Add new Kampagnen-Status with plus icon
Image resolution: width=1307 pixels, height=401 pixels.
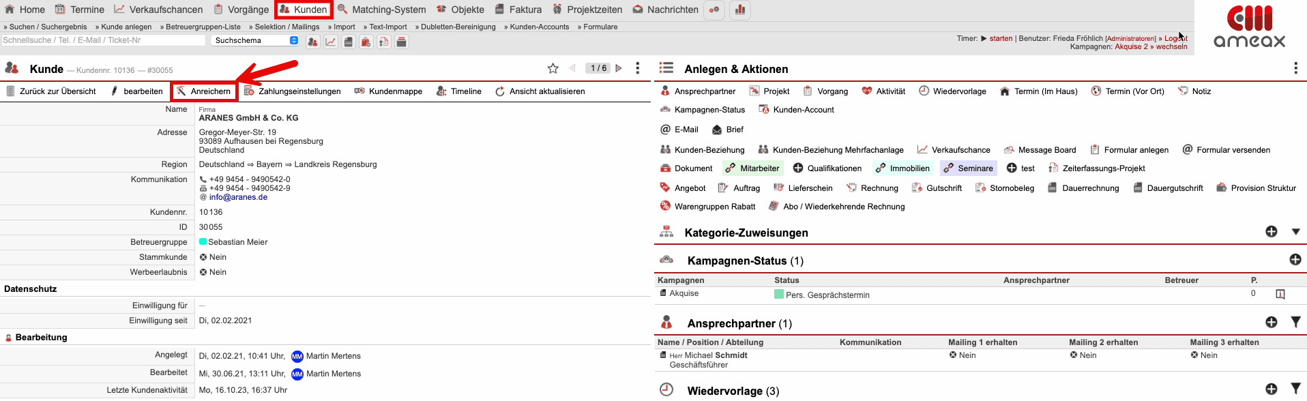click(x=1295, y=260)
